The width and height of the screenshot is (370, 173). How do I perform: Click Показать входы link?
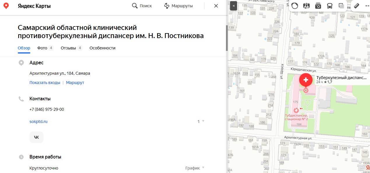click(45, 83)
